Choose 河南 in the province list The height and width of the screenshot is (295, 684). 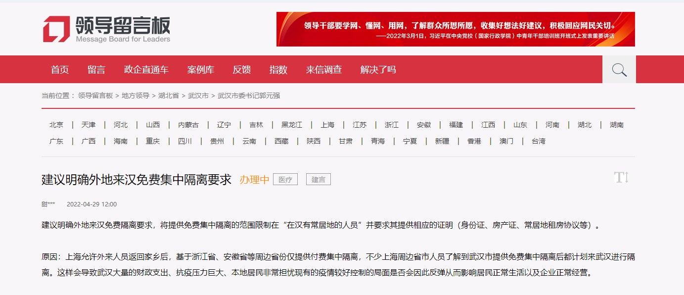tap(552, 125)
